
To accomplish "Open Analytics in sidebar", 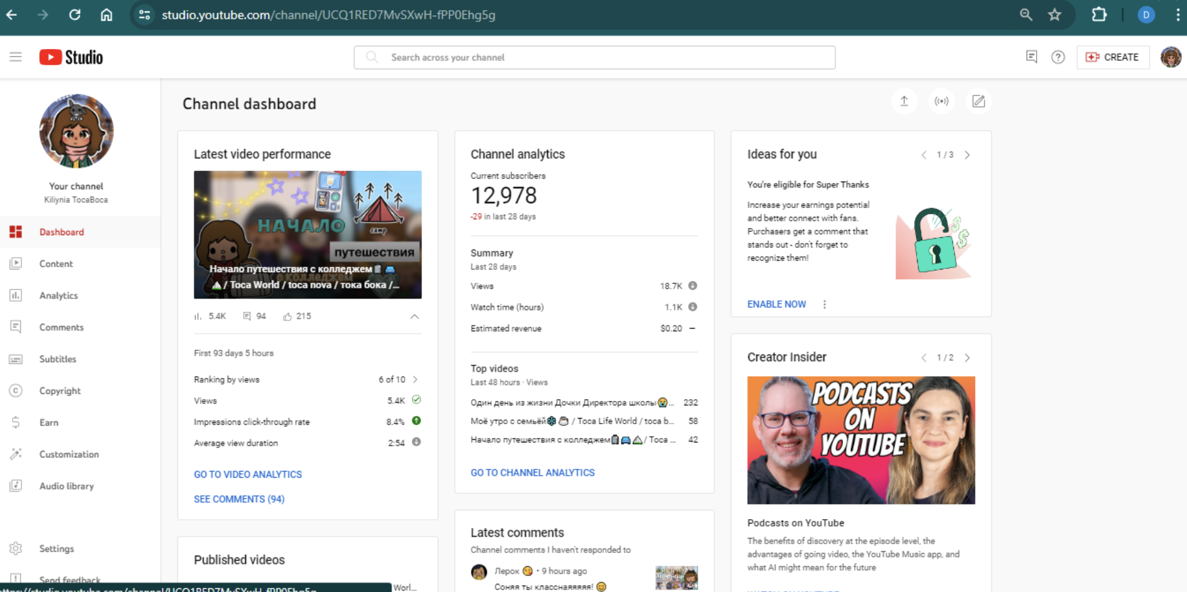I will (x=80, y=295).
